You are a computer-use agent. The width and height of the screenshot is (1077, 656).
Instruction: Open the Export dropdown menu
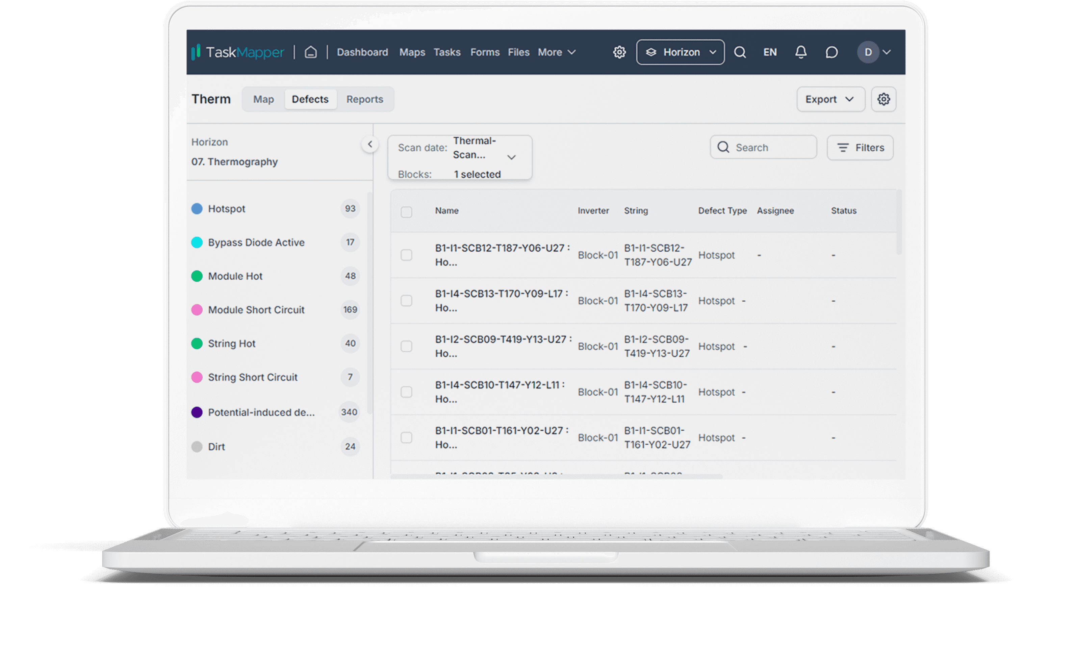tap(830, 98)
